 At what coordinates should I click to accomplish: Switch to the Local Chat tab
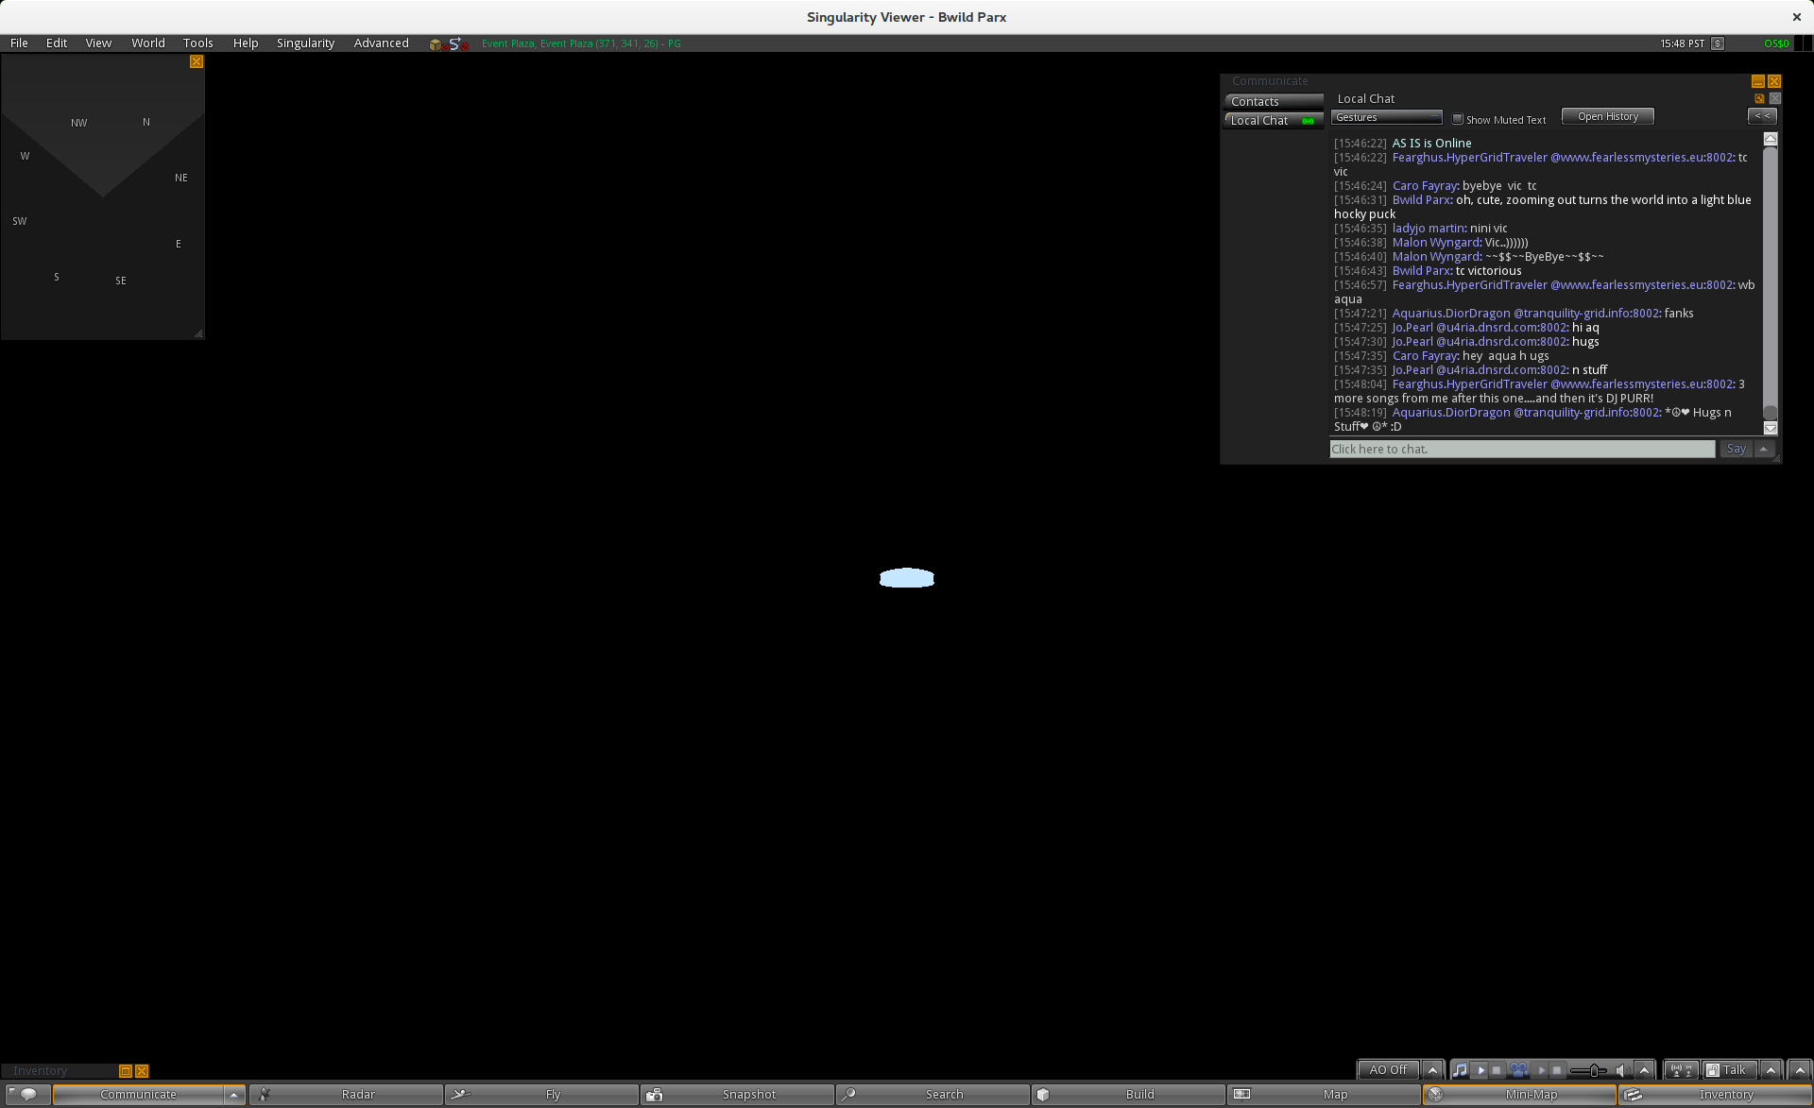click(x=1274, y=120)
